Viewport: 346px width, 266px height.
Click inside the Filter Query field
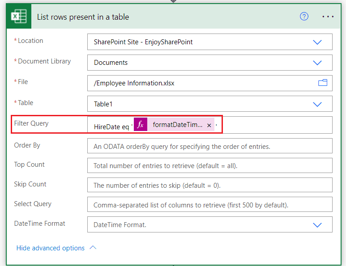209,125
